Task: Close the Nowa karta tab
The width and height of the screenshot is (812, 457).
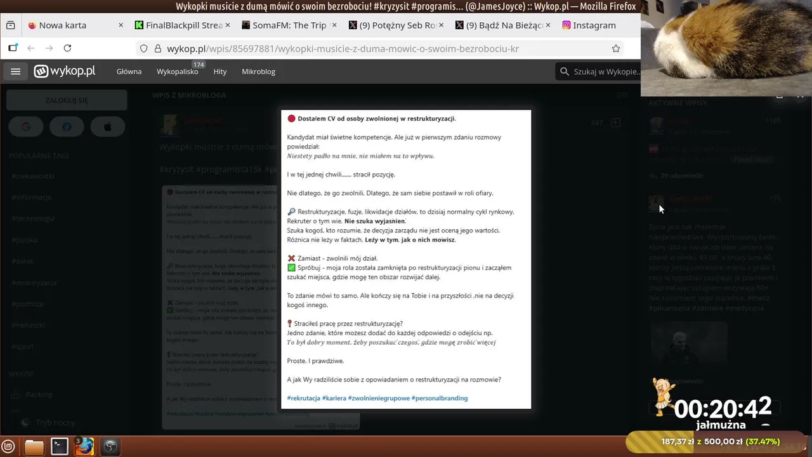Action: [x=121, y=25]
